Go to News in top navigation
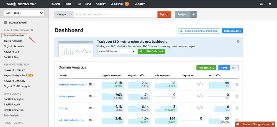The height and width of the screenshot is (127, 277). click(88, 4)
